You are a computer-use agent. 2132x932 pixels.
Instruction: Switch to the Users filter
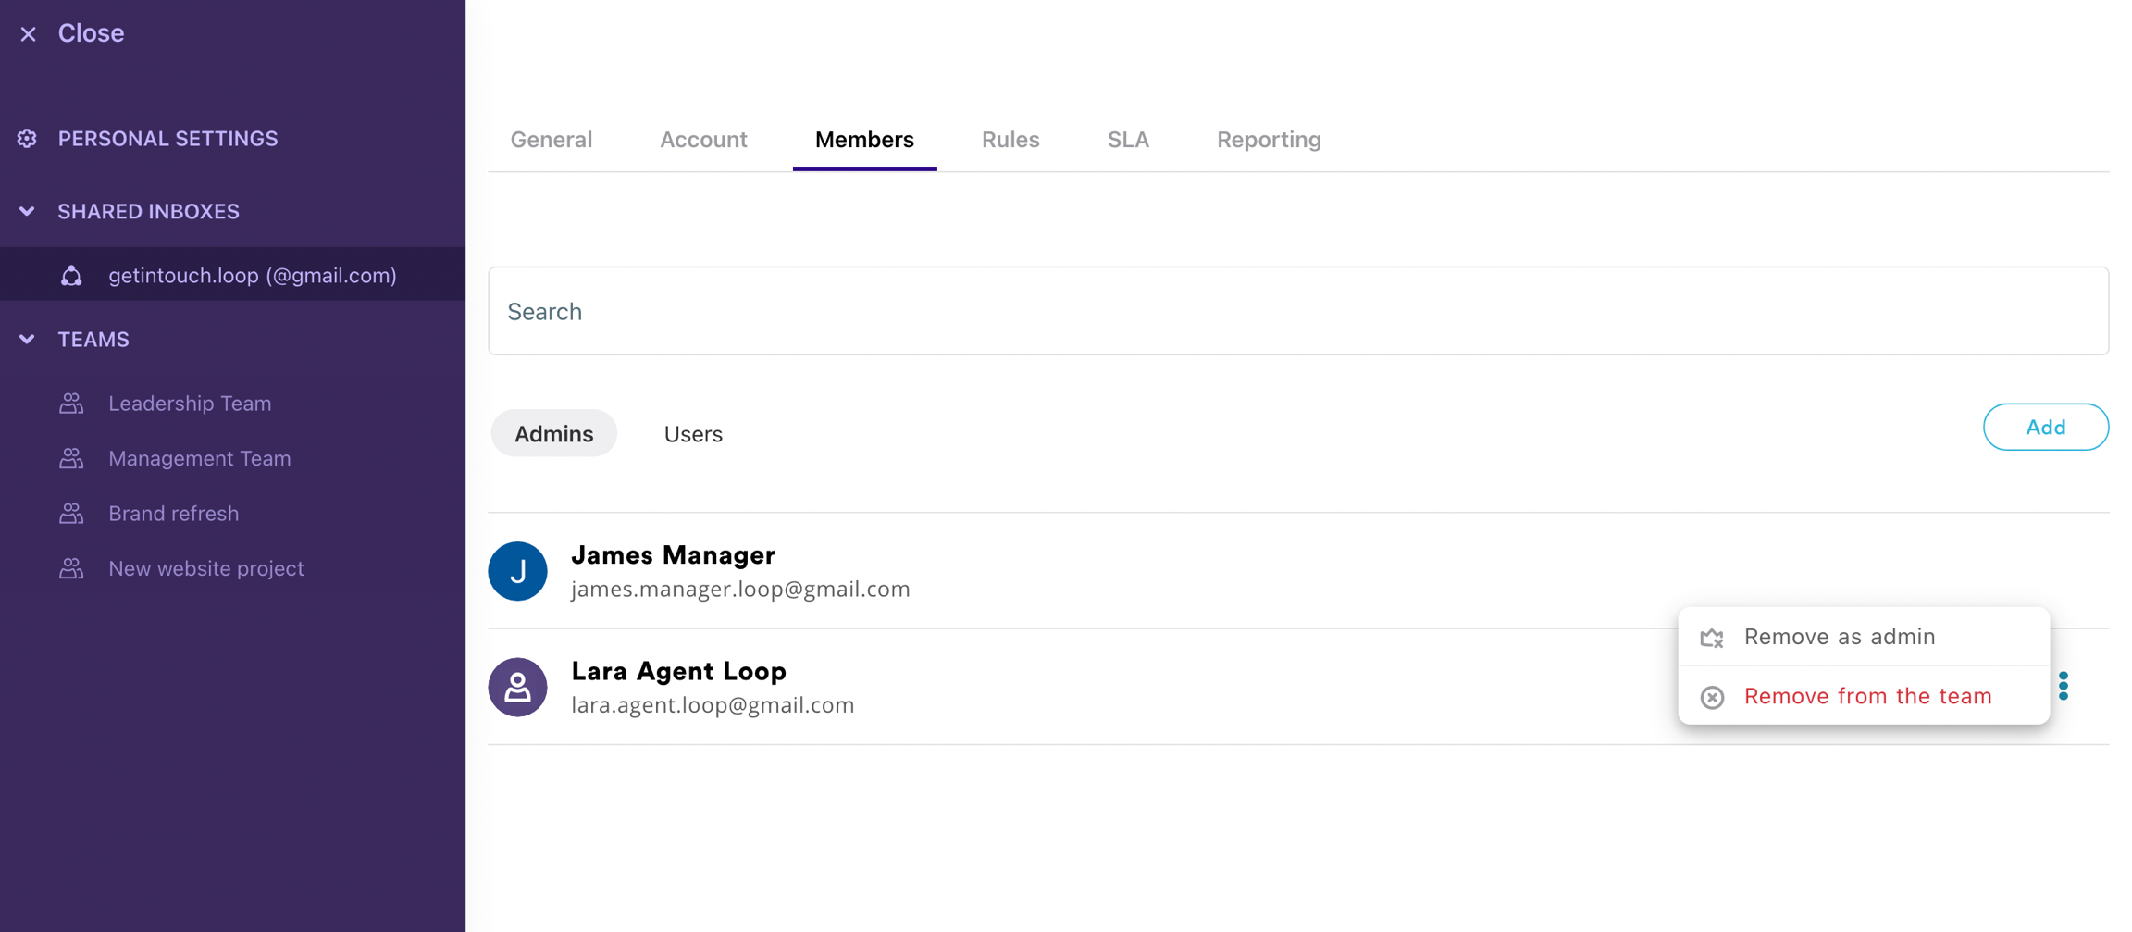pyautogui.click(x=692, y=433)
